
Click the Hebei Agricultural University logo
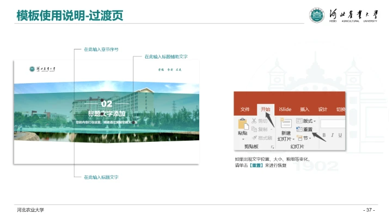344,15
